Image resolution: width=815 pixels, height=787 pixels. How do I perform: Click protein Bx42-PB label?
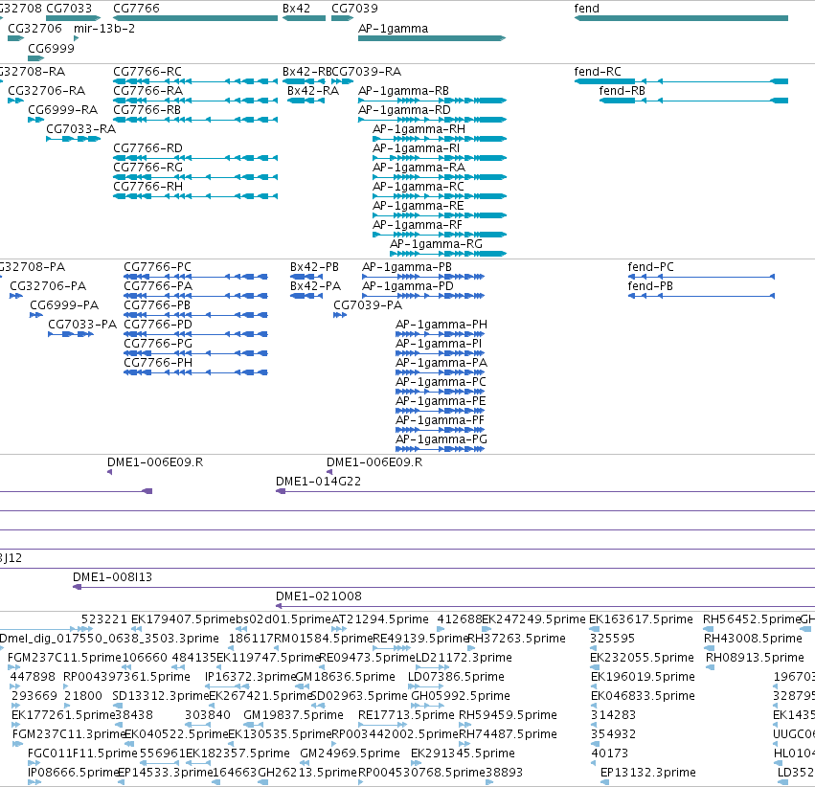pos(314,267)
